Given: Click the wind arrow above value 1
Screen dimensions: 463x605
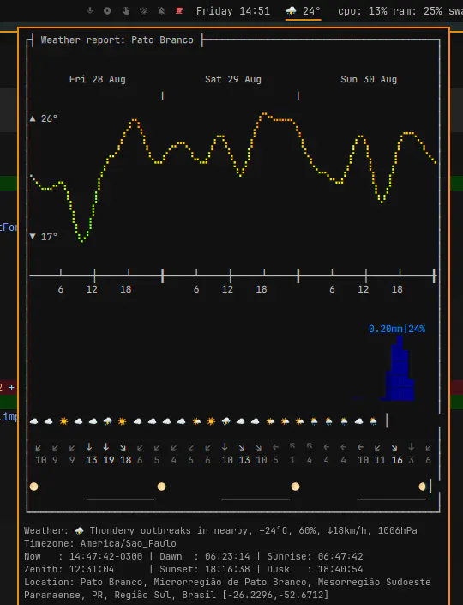Looking at the screenshot, I should (292, 445).
